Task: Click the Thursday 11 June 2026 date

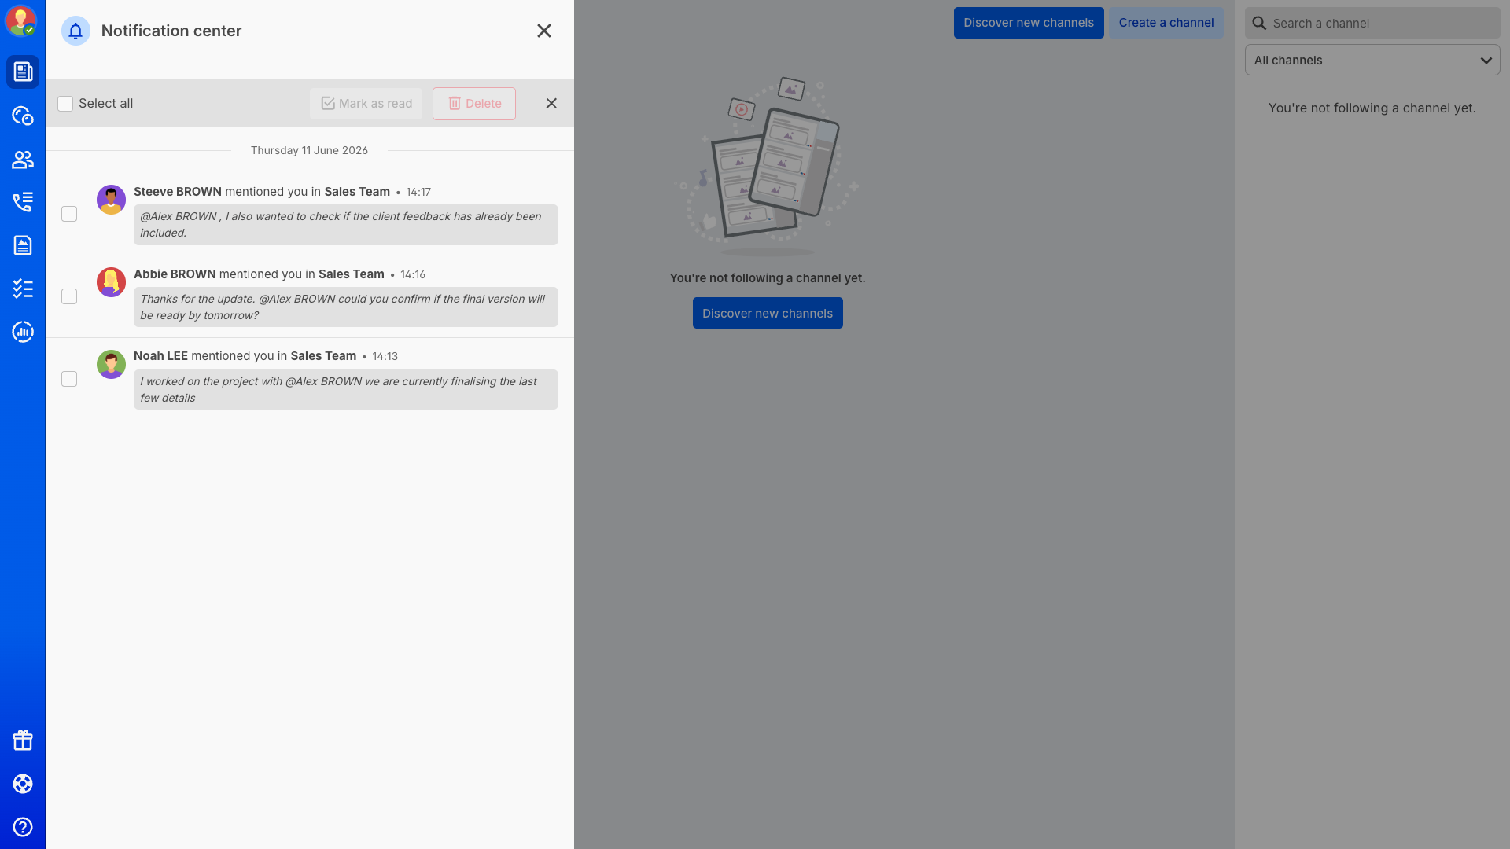Action: click(309, 150)
